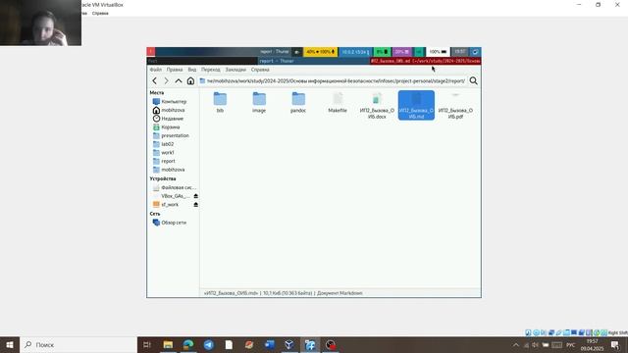The height and width of the screenshot is (353, 628).
Task: Open the Закладки menu
Action: pyautogui.click(x=235, y=70)
